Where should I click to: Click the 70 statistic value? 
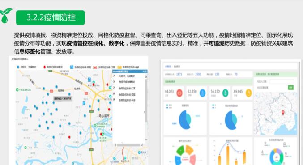point(236,74)
